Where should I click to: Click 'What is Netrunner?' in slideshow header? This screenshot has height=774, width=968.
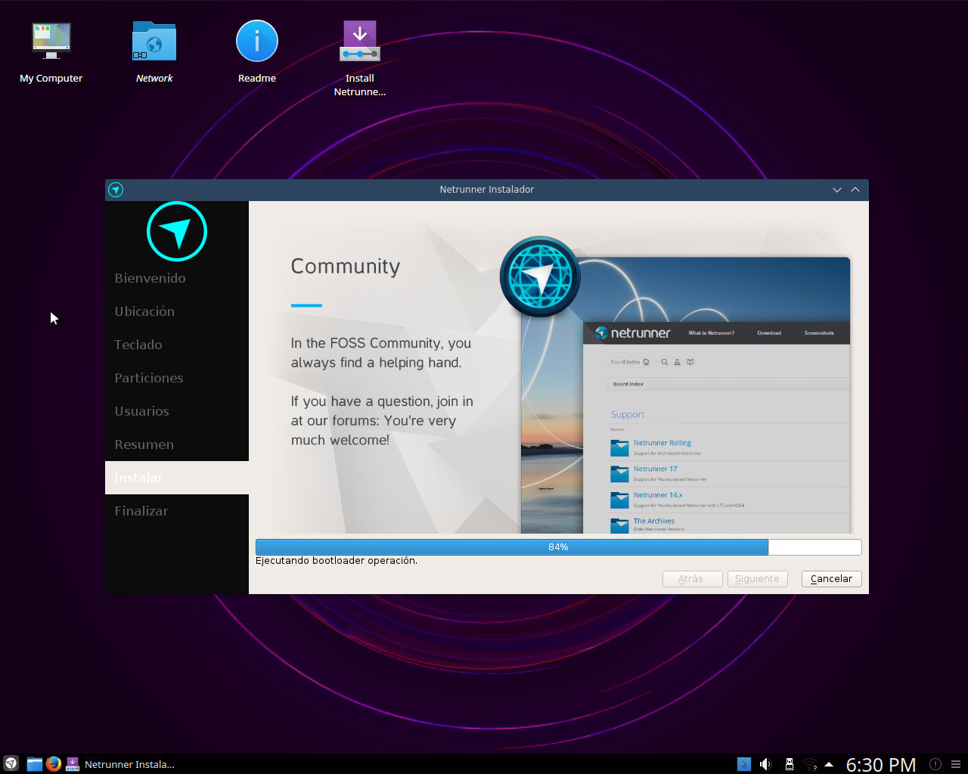click(711, 333)
